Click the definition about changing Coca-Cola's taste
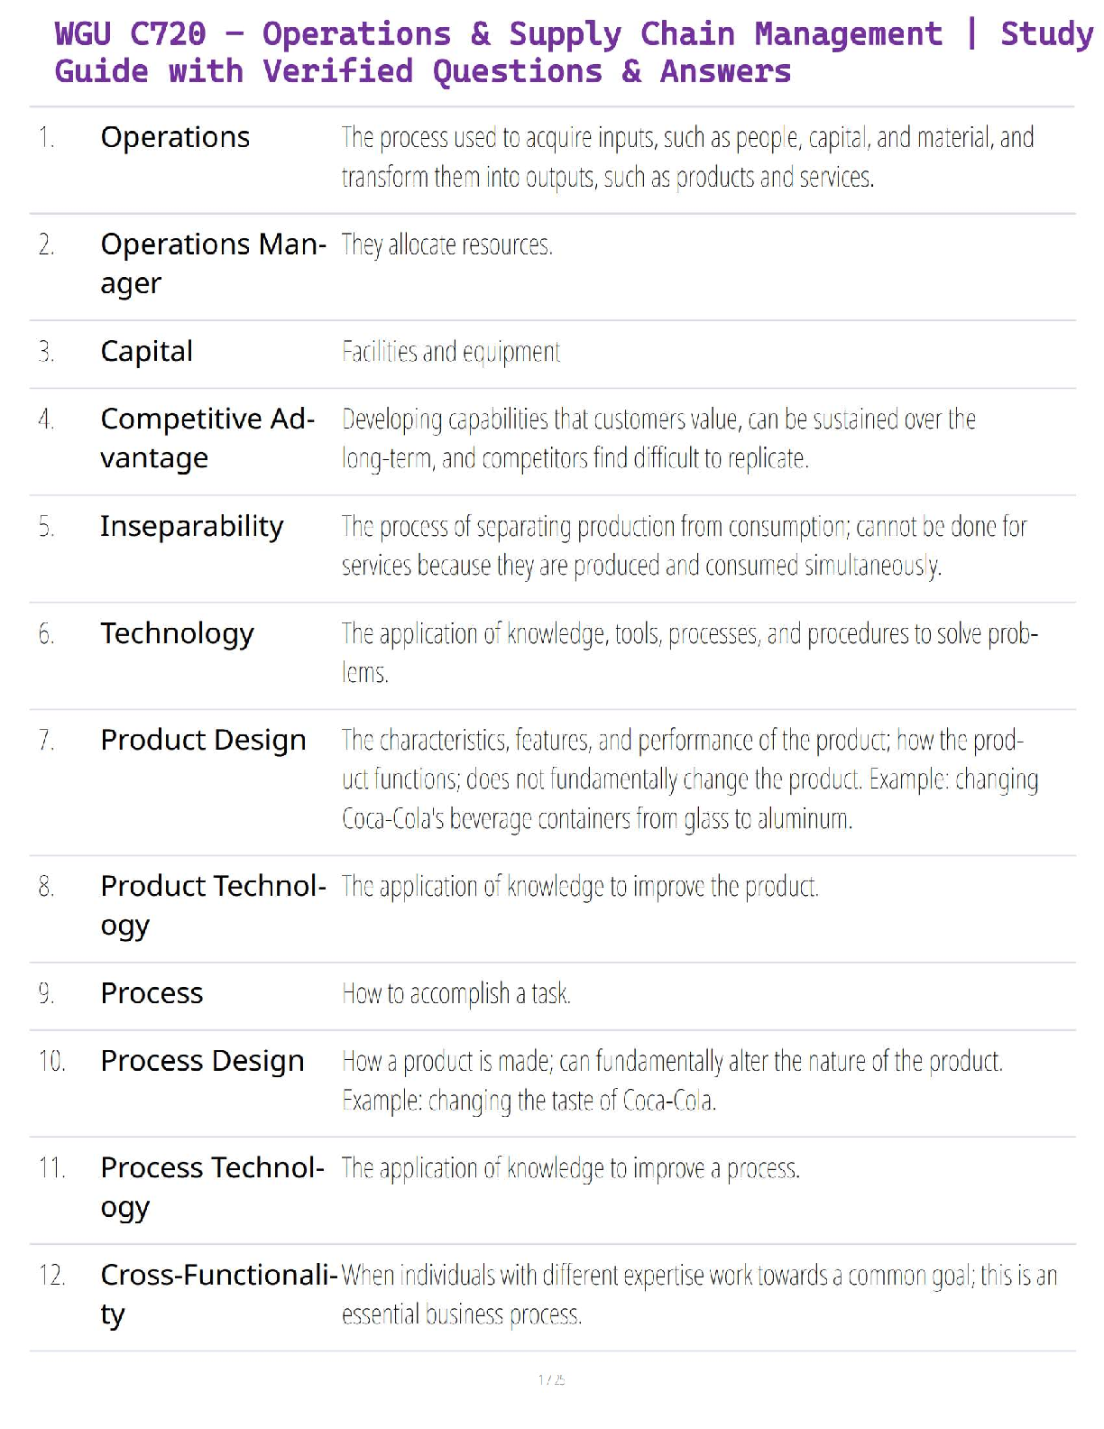 coord(671,1081)
